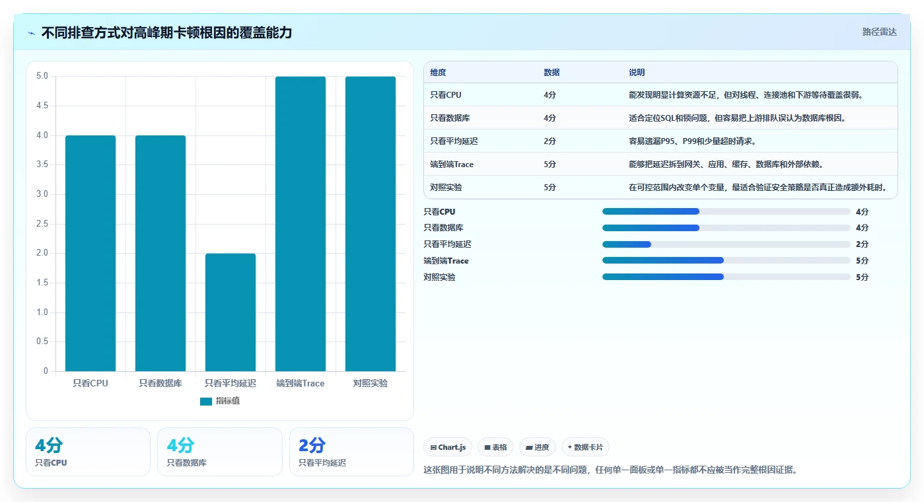Click the 只看CPU x-axis label under the chart
This screenshot has width=924, height=502.
pos(90,383)
